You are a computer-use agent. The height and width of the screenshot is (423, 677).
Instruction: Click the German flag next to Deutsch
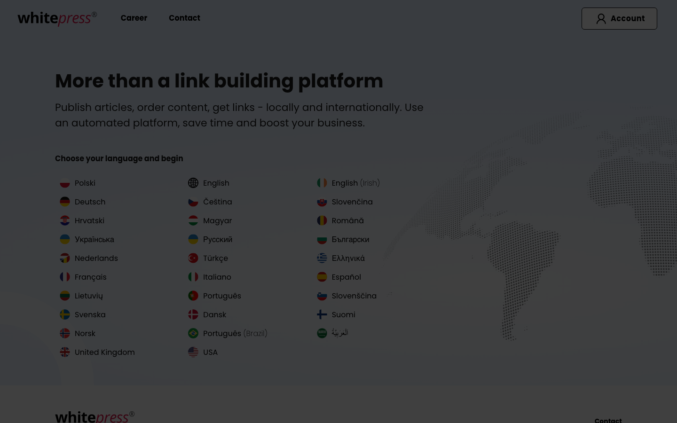(x=65, y=202)
